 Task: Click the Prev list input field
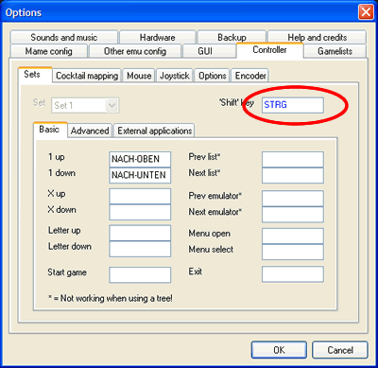click(x=293, y=159)
